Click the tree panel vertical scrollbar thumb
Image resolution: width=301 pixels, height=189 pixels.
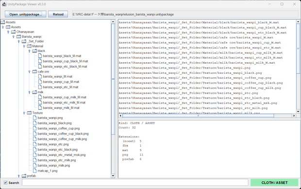[x=113, y=79]
